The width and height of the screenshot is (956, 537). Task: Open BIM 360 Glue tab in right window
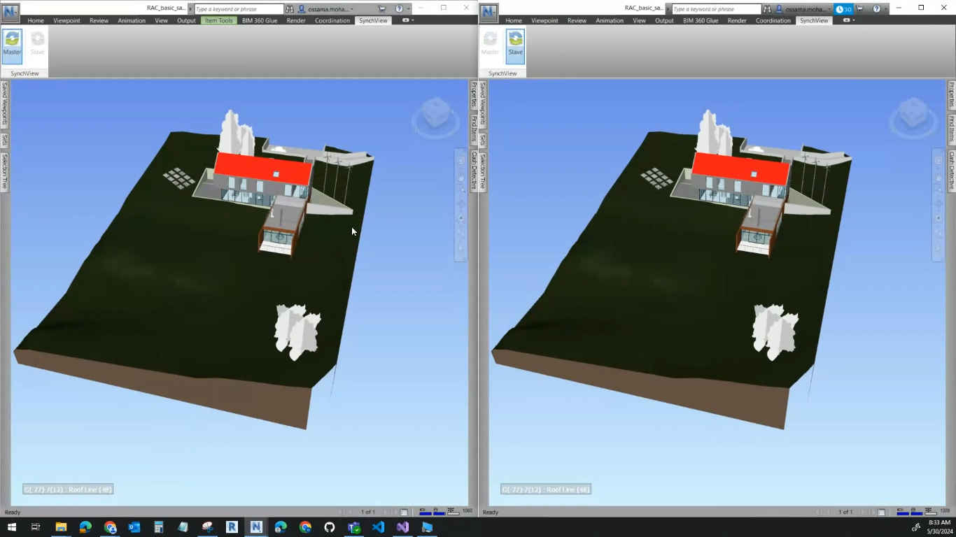[x=701, y=20]
